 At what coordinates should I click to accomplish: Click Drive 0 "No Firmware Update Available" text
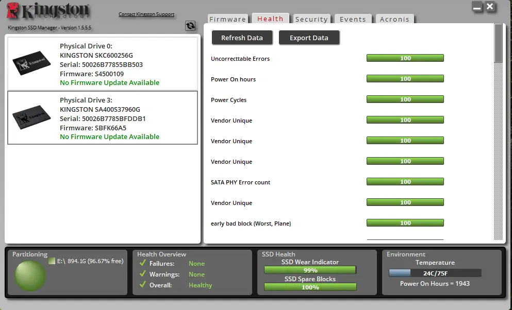(x=109, y=83)
